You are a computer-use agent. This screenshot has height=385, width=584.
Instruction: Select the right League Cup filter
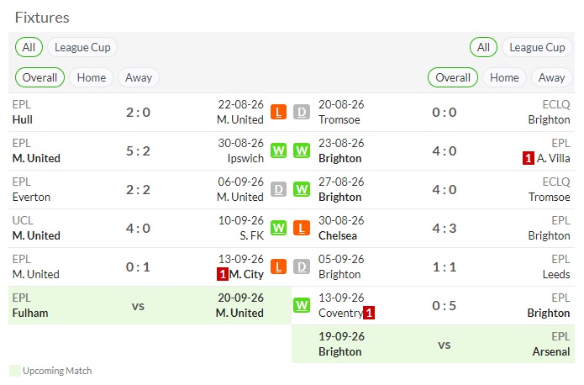pos(537,47)
